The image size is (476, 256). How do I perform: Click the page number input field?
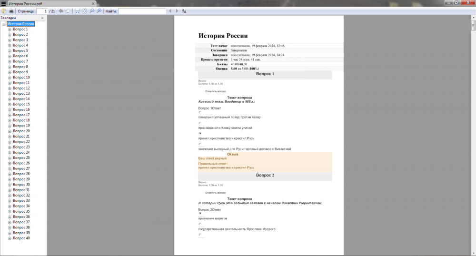[x=42, y=11]
